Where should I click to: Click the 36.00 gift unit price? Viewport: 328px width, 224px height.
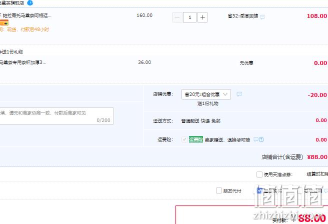[x=144, y=62]
